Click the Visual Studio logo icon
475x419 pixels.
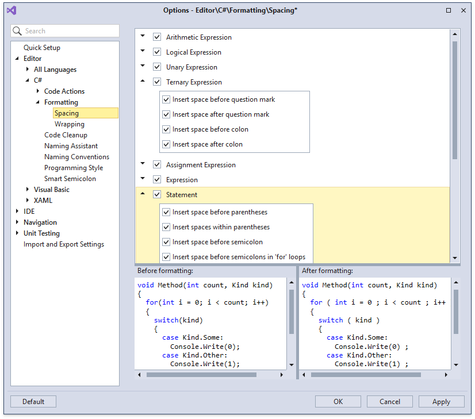point(11,10)
